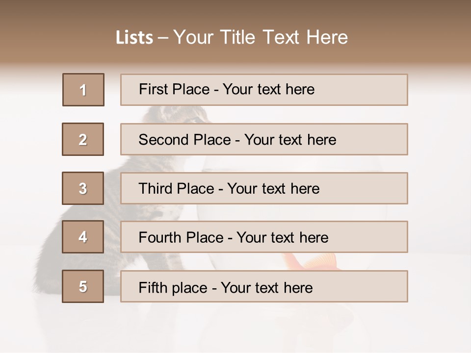Click the words 'Fourth Place' in the list

[181, 237]
